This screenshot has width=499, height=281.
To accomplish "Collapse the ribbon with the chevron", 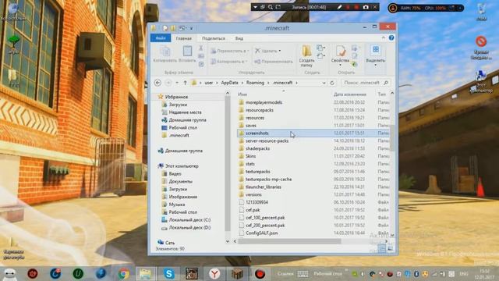I will click(x=384, y=38).
